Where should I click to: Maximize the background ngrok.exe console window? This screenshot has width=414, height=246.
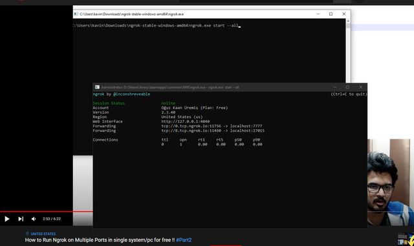[x=331, y=14]
